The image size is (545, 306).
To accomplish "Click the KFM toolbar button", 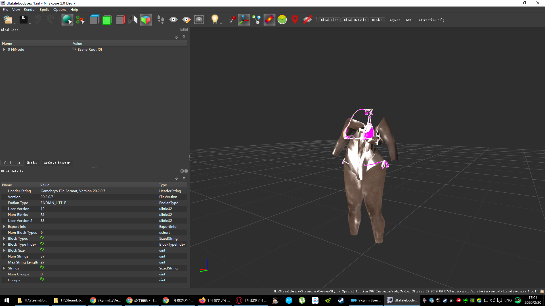I will (x=408, y=20).
